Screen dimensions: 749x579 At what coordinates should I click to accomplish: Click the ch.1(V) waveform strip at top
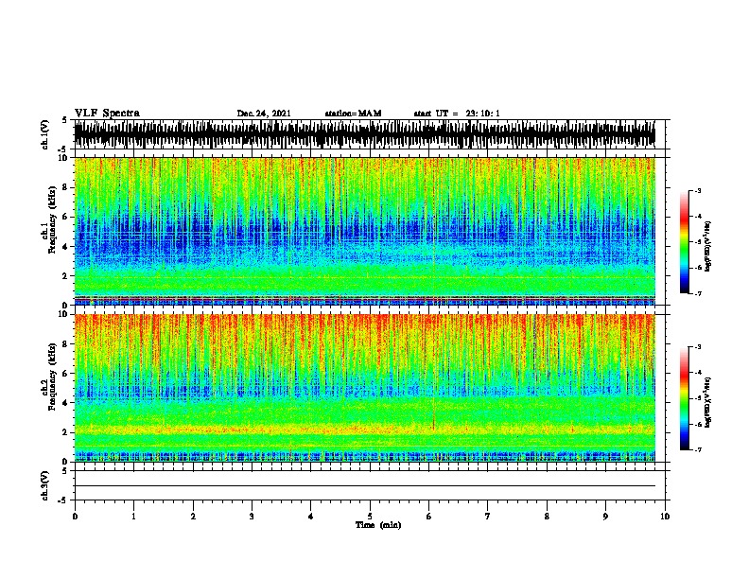click(x=364, y=134)
